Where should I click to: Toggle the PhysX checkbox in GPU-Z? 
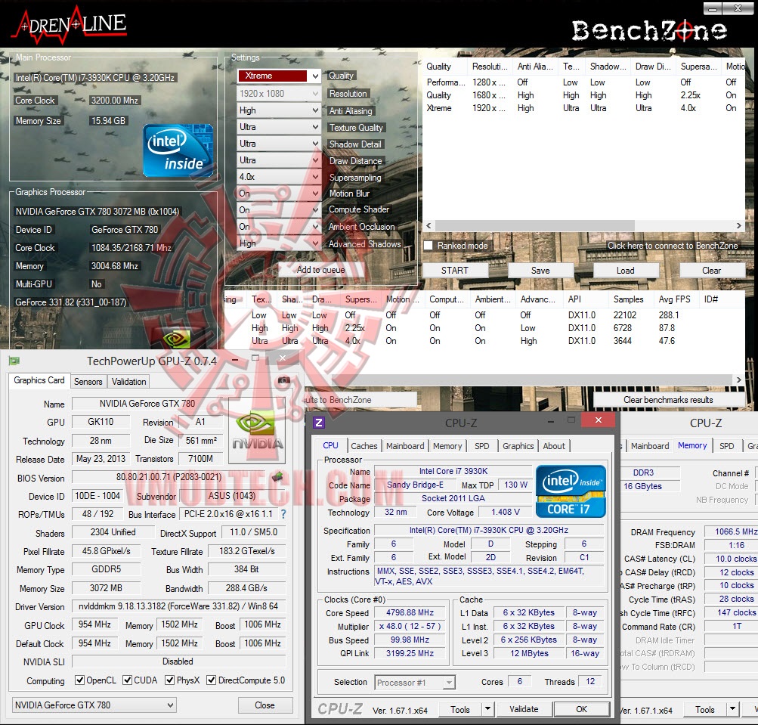pos(170,680)
